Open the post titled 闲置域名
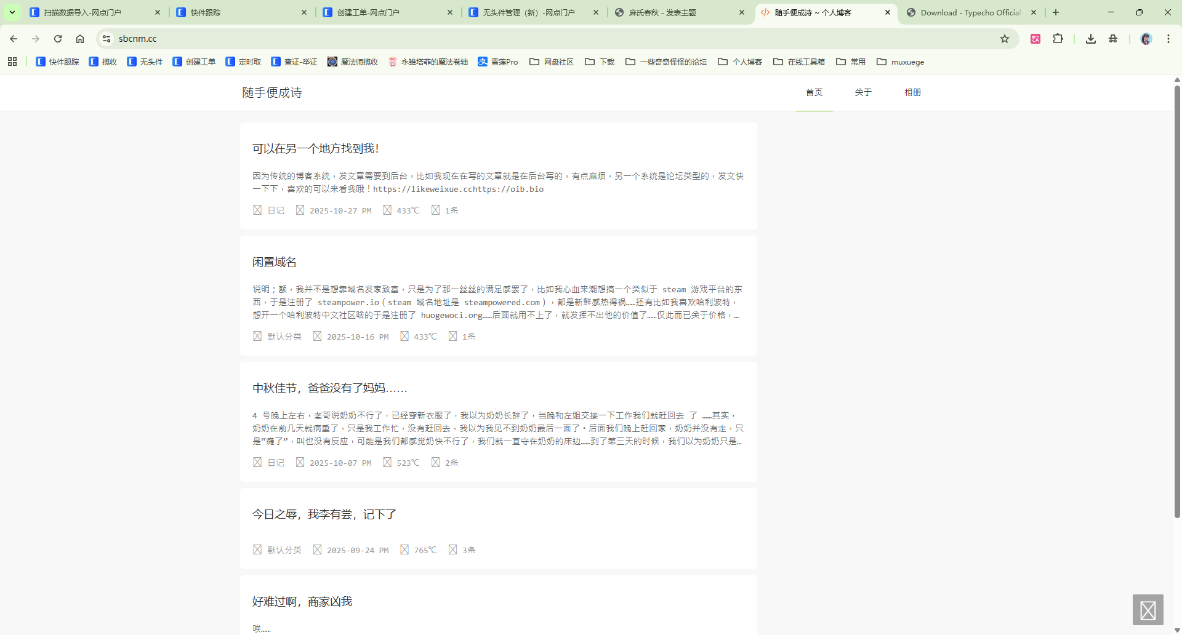1182x635 pixels. [273, 262]
